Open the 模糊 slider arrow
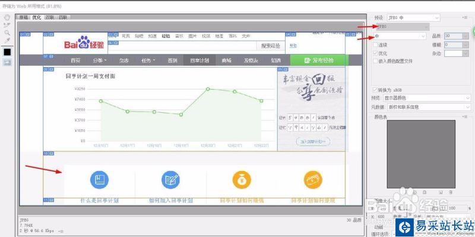The image size is (475, 237). 466,45
